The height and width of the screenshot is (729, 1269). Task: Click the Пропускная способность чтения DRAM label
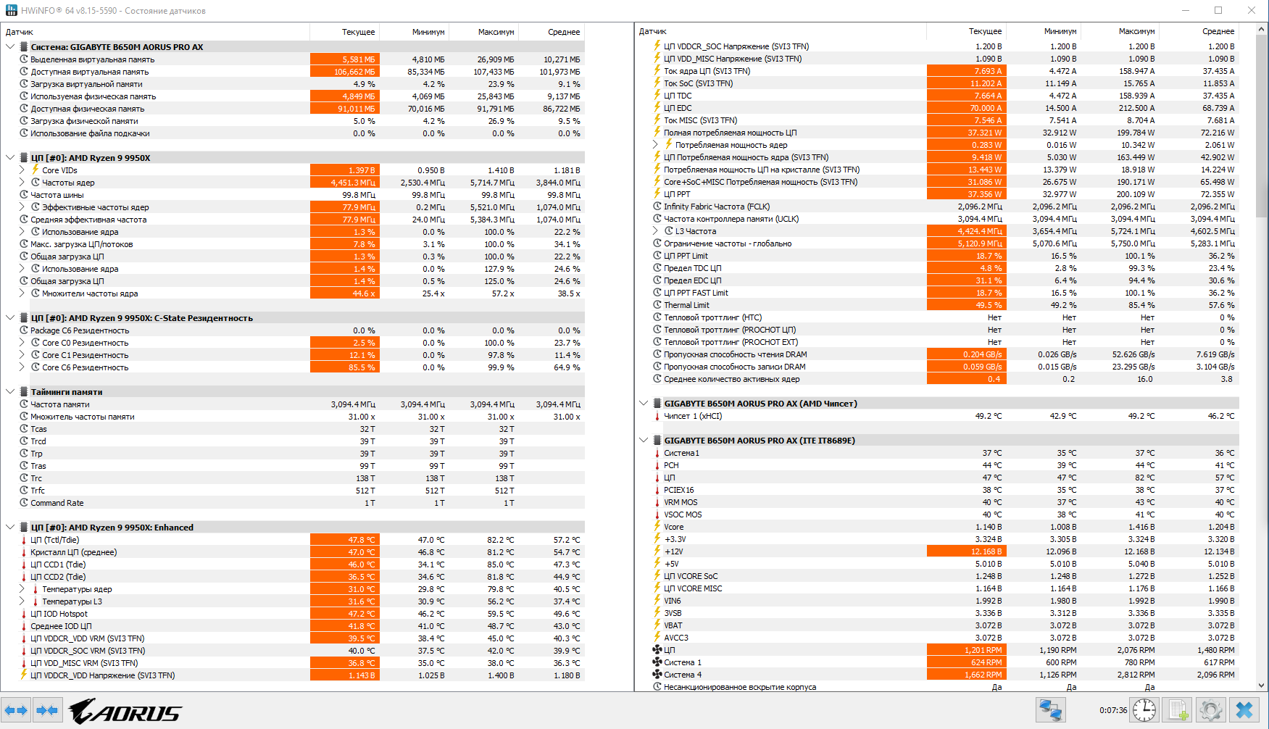[735, 354]
